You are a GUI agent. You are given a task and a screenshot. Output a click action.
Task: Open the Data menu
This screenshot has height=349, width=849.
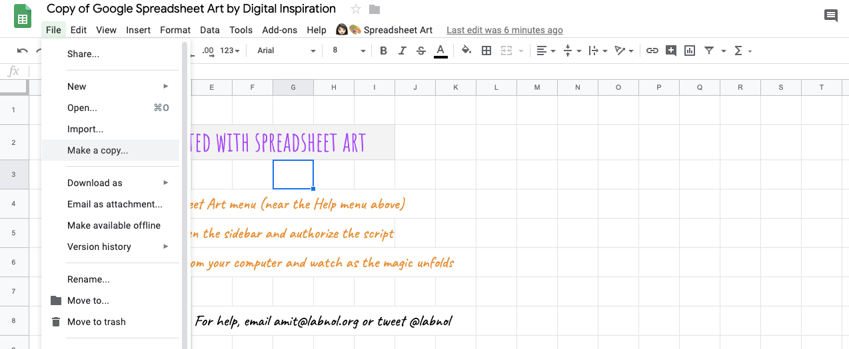tap(210, 30)
